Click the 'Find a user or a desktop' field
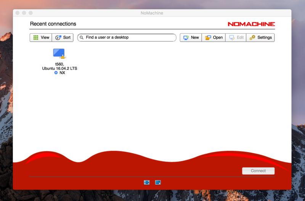The height and width of the screenshot is (201, 305). (128, 37)
